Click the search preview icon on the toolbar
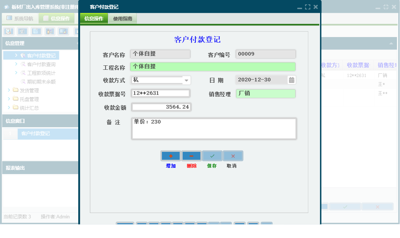 pyautogui.click(x=8, y=31)
